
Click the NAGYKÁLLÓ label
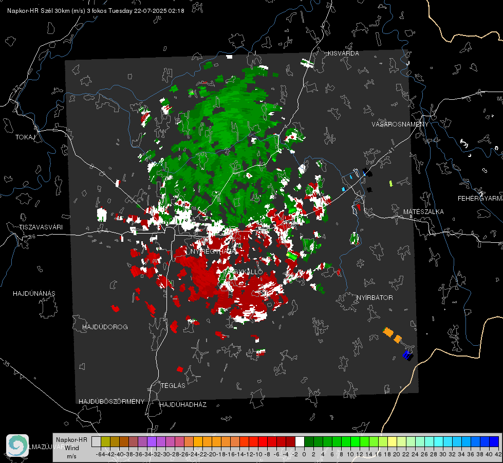[x=244, y=272]
